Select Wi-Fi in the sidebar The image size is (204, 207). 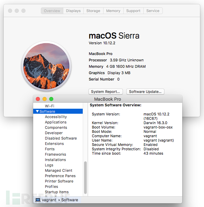(x=50, y=106)
